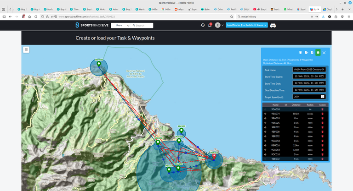Delete the 9BC025 waypoint row

(322, 123)
